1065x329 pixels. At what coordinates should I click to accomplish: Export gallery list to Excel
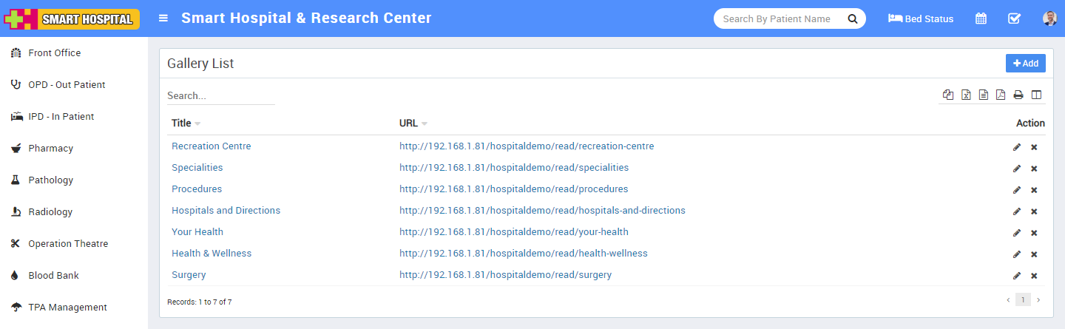pyautogui.click(x=966, y=95)
